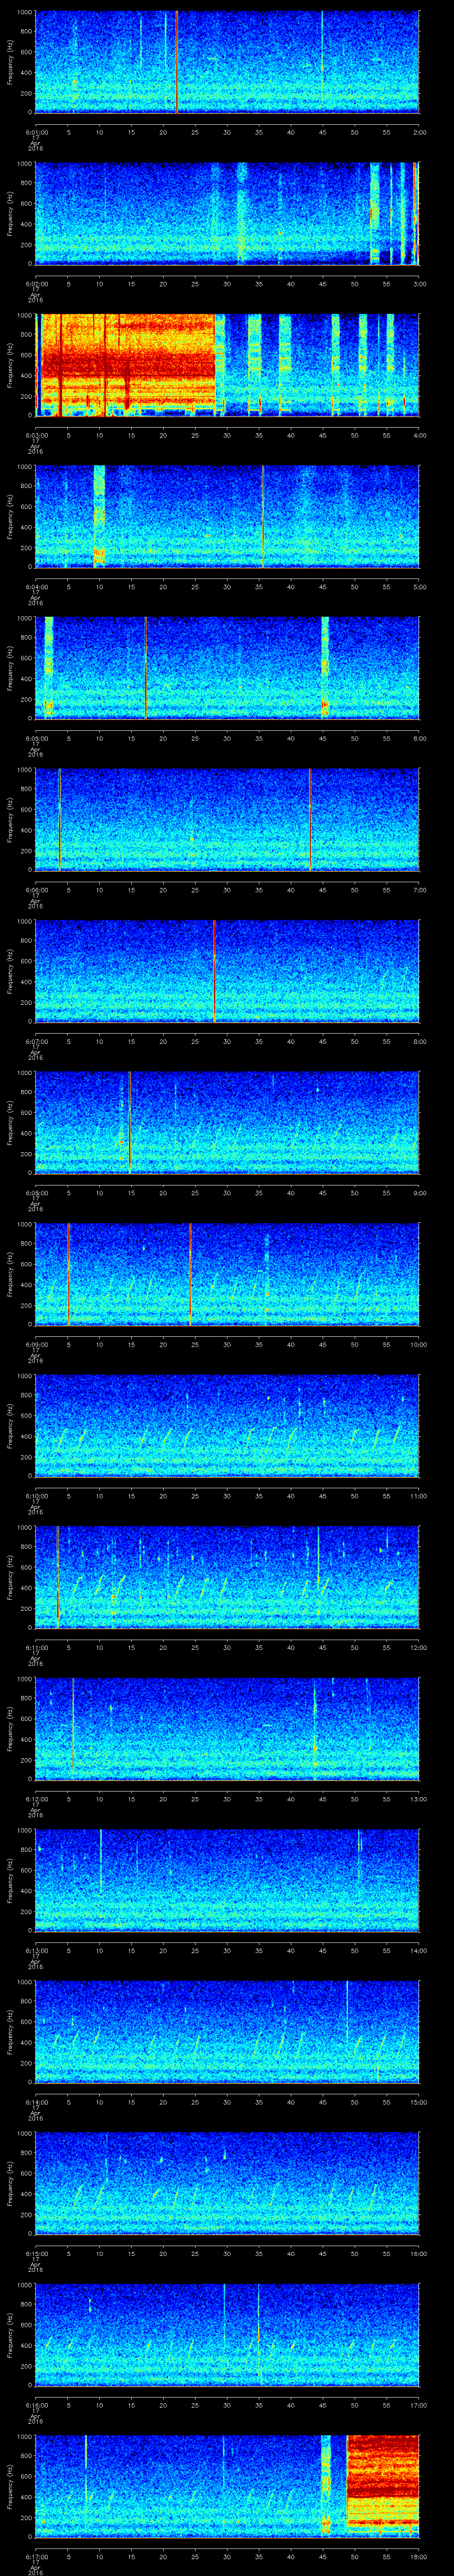Click the 6:04:00 start time label
454x2576 pixels.
tap(36, 587)
